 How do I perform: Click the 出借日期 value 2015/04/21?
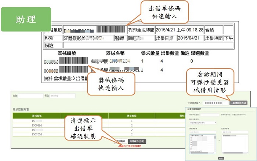point(189,38)
